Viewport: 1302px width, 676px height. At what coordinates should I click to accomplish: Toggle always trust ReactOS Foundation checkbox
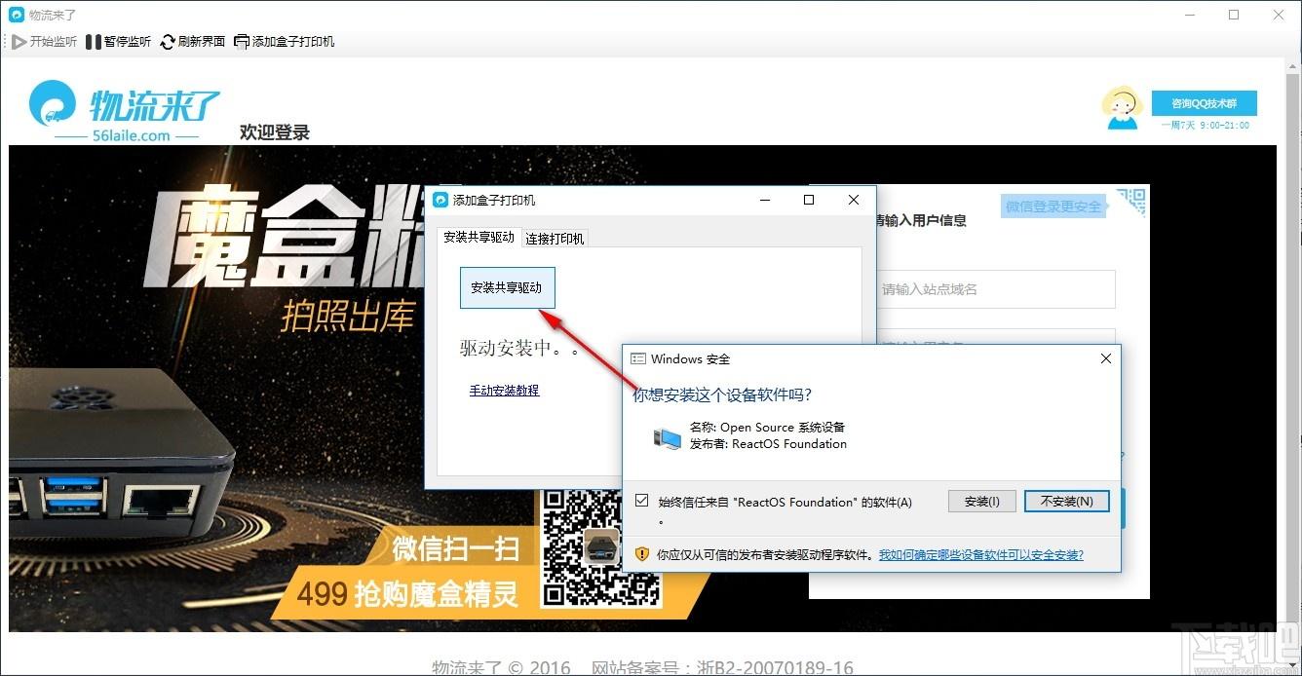pos(641,501)
